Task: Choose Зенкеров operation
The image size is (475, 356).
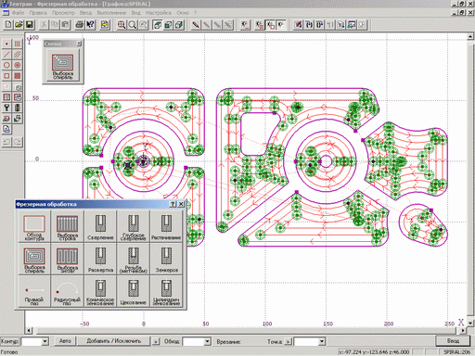Action: 166,259
